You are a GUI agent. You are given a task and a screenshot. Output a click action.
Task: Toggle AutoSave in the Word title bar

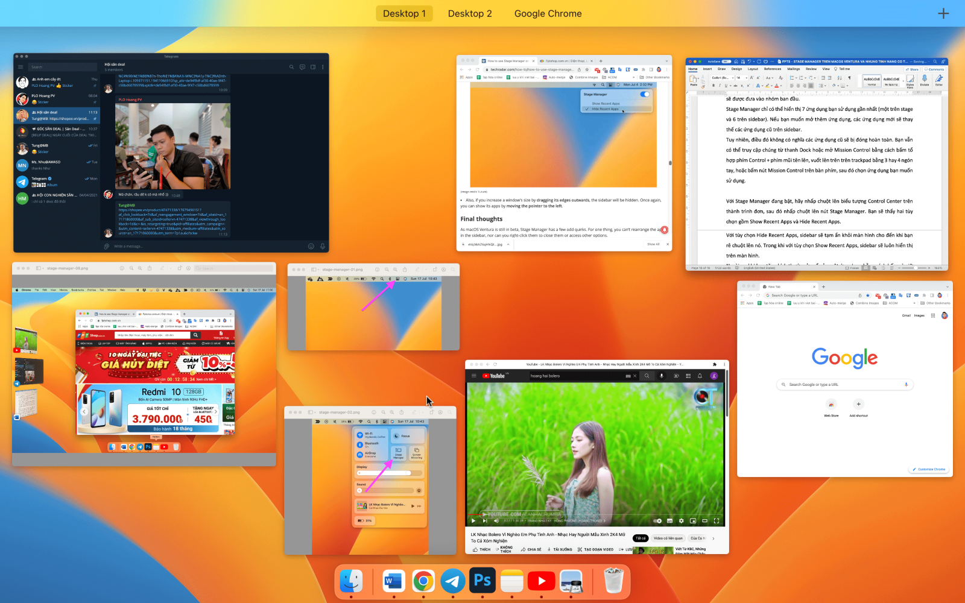[x=726, y=62]
